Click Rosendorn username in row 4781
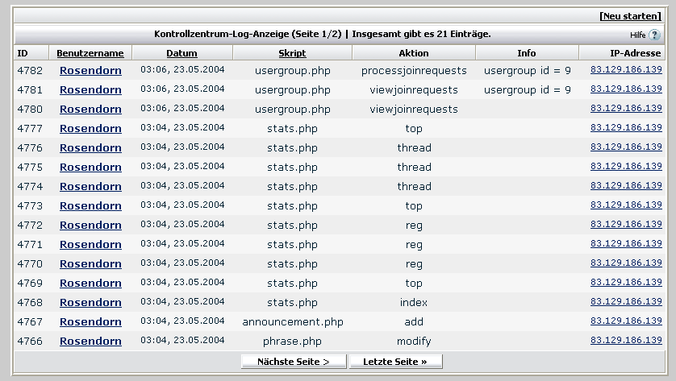This screenshot has height=381, width=676. tap(90, 90)
